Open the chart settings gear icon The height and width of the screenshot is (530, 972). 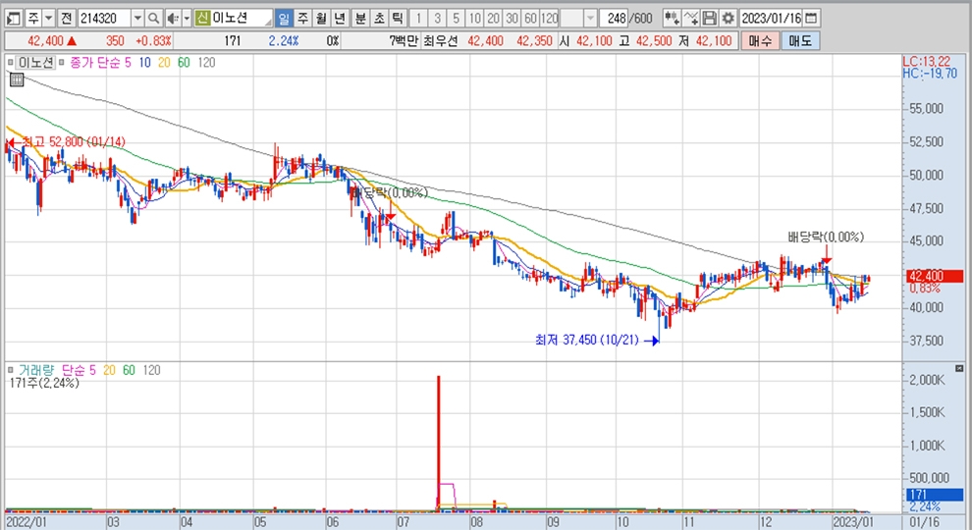727,19
